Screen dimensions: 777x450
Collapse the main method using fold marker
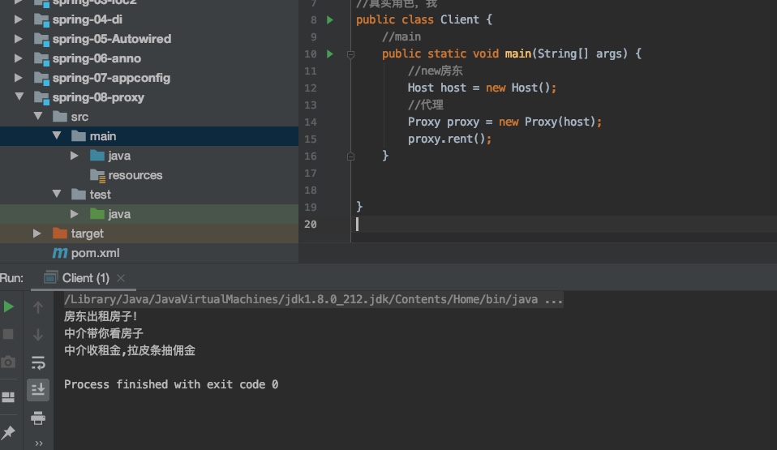[x=351, y=54]
